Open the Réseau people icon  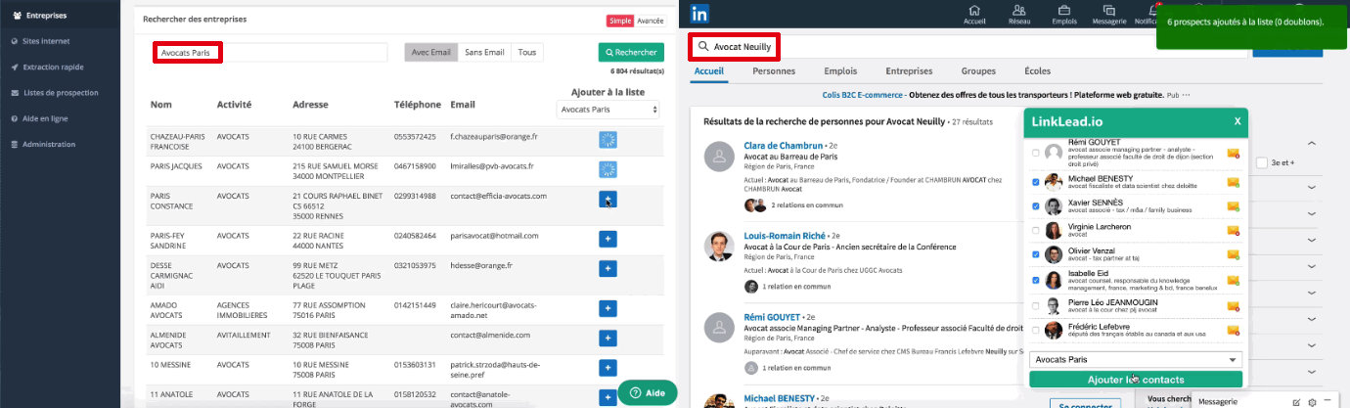(1018, 10)
